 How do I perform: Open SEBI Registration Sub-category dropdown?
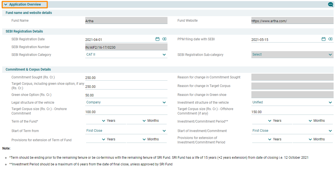[292, 55]
